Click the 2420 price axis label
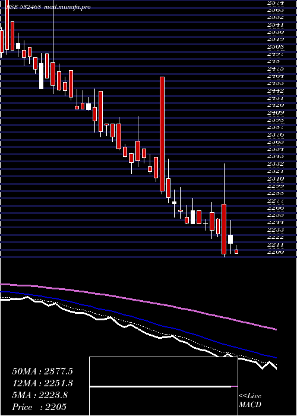The image size is (297, 416). tap(276, 105)
